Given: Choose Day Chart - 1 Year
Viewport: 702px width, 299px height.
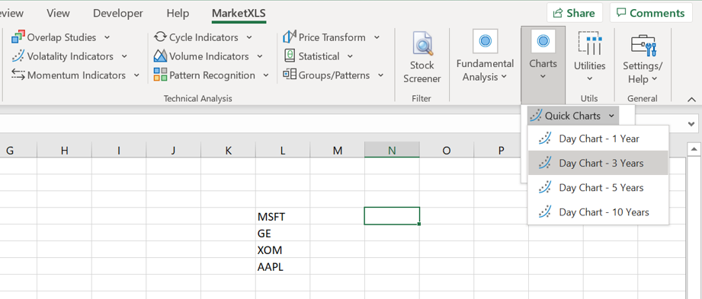Looking at the screenshot, I should 598,138.
